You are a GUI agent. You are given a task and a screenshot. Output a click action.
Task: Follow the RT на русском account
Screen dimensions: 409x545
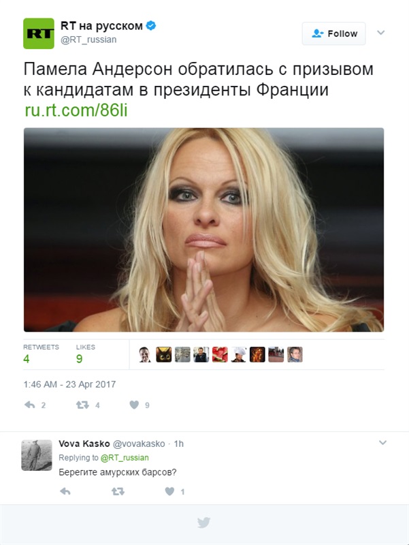pos(333,33)
